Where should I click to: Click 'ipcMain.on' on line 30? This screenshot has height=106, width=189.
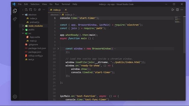click(x=67, y=96)
